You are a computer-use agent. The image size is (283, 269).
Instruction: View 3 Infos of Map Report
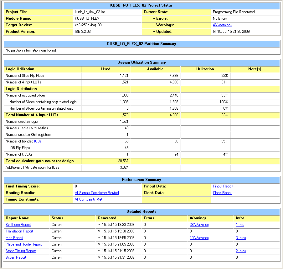[241, 238]
